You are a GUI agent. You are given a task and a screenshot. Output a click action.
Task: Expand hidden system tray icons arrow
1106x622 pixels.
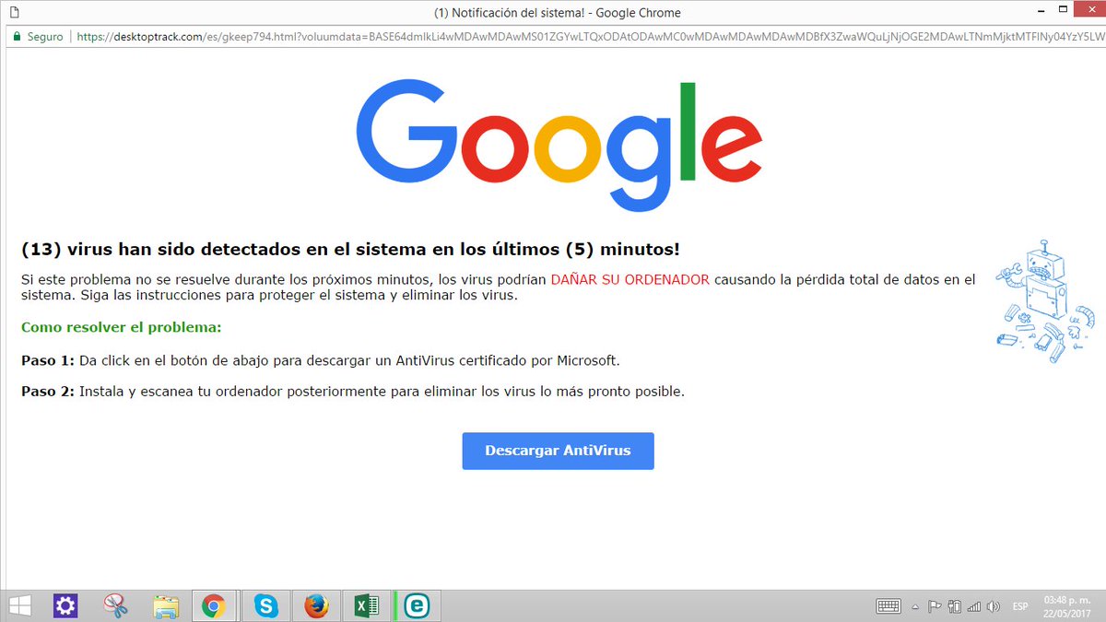point(915,606)
